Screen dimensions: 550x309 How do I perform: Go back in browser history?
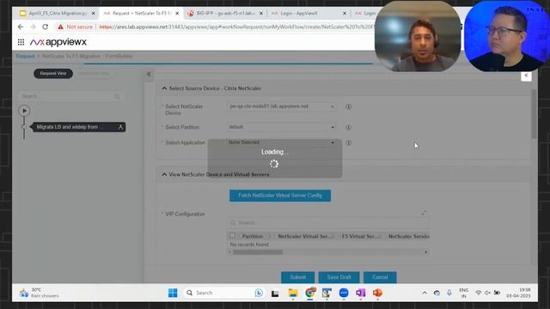21,27
